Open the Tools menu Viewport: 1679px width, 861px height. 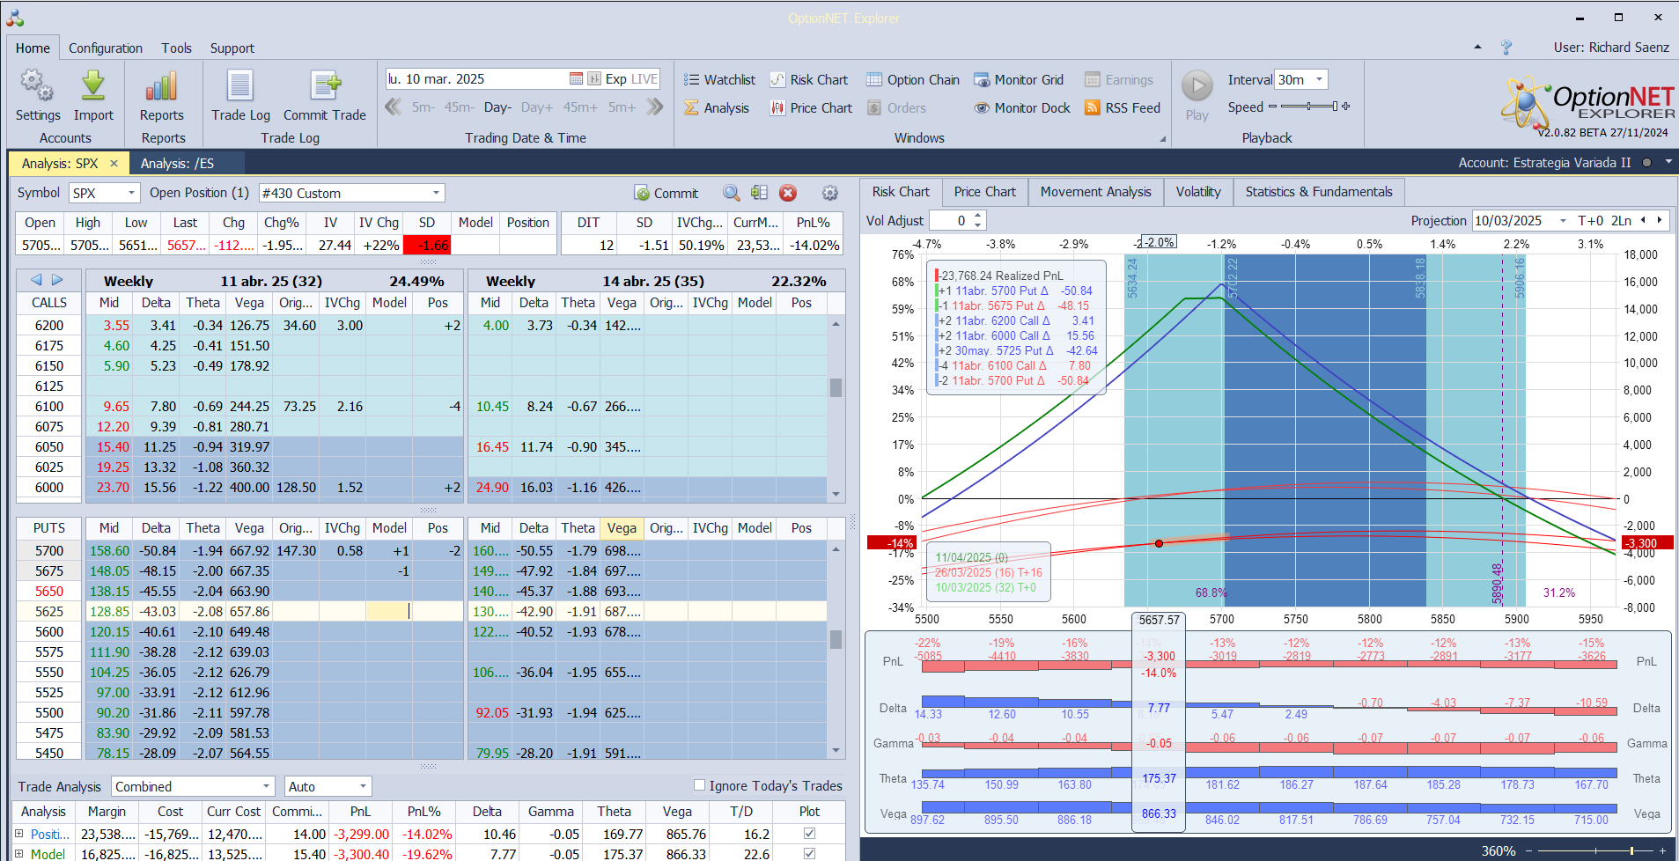(x=176, y=48)
